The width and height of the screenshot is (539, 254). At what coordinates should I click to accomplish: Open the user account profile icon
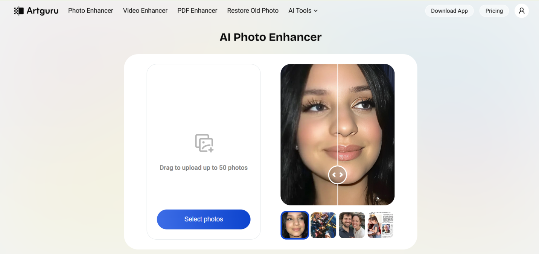[521, 11]
